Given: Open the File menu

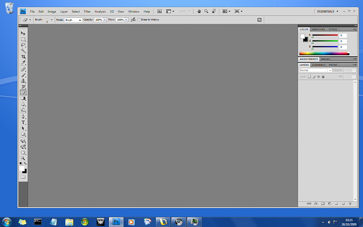Looking at the screenshot, I should point(32,11).
